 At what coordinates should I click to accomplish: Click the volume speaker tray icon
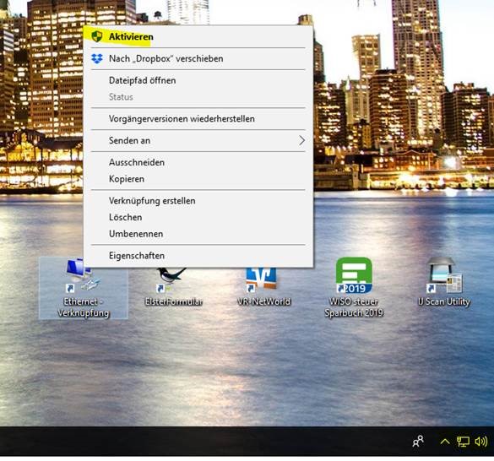point(481,442)
